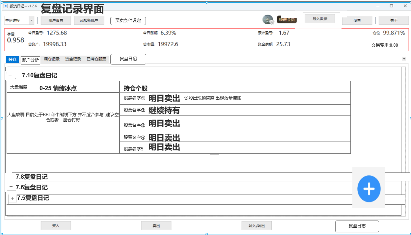Collapse the 7.10复盘日记 entry
This screenshot has width=411, height=235.
[x=10, y=75]
